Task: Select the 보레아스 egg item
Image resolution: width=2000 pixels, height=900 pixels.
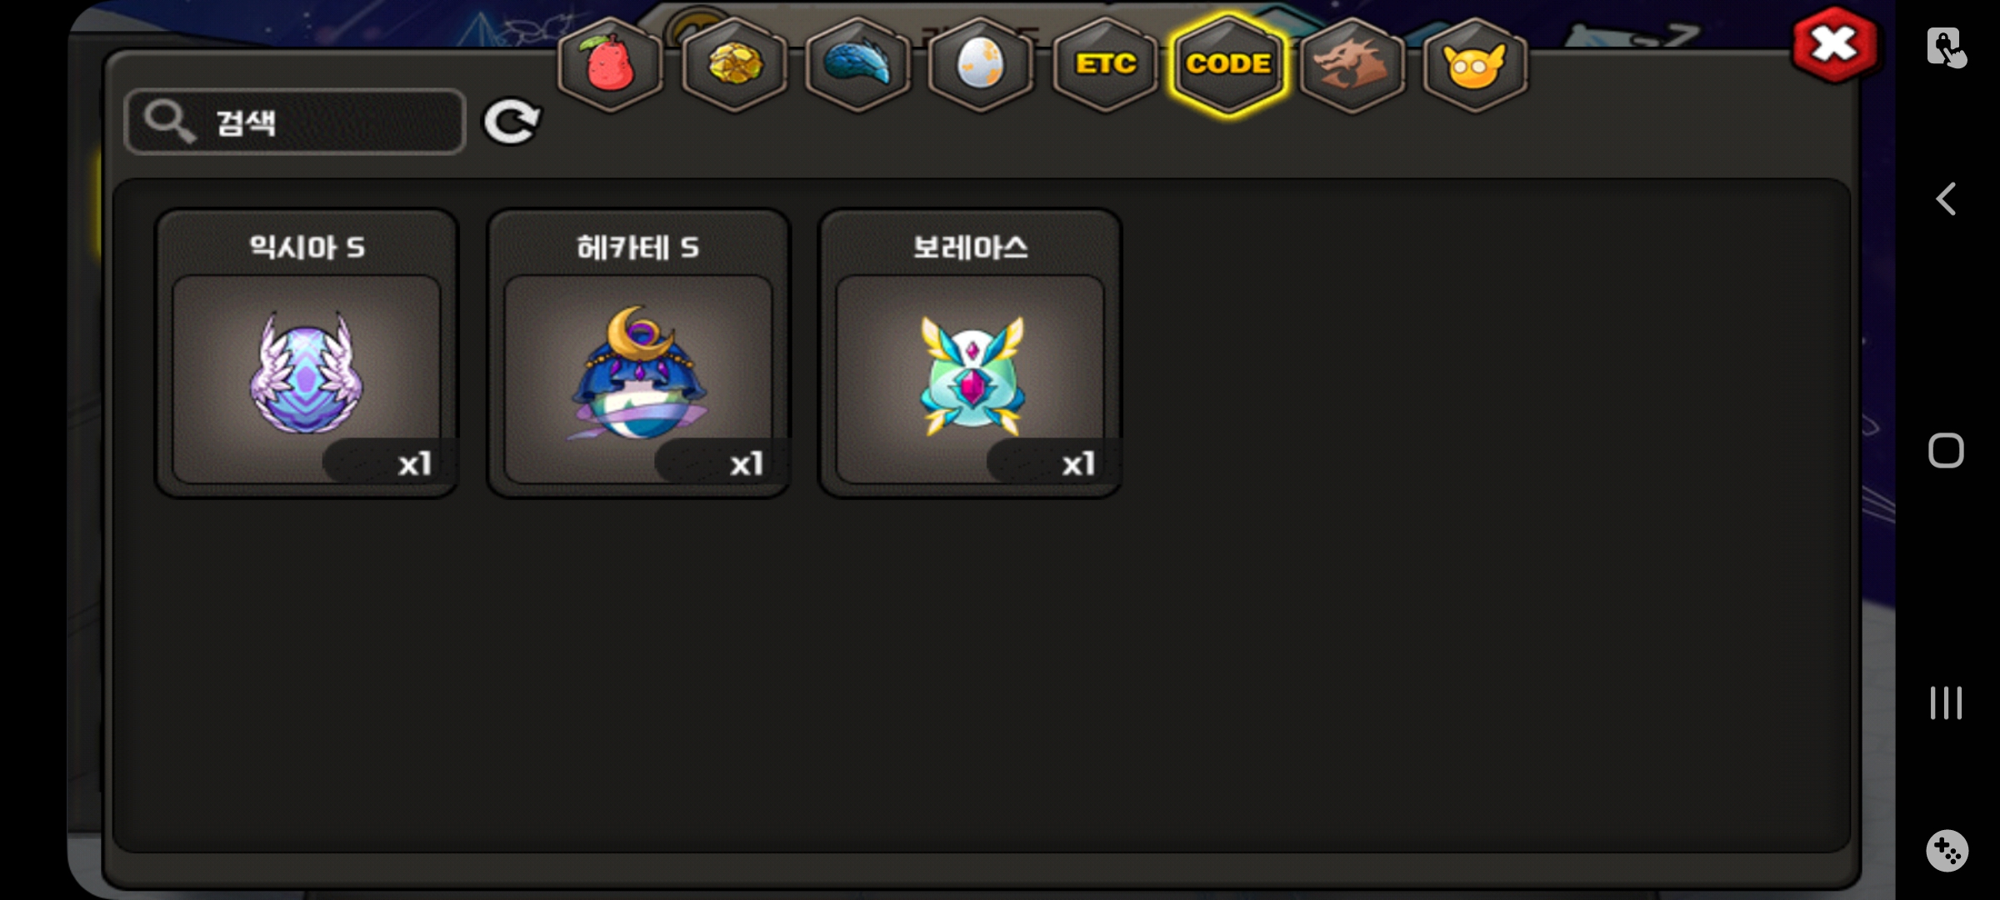Action: [970, 353]
